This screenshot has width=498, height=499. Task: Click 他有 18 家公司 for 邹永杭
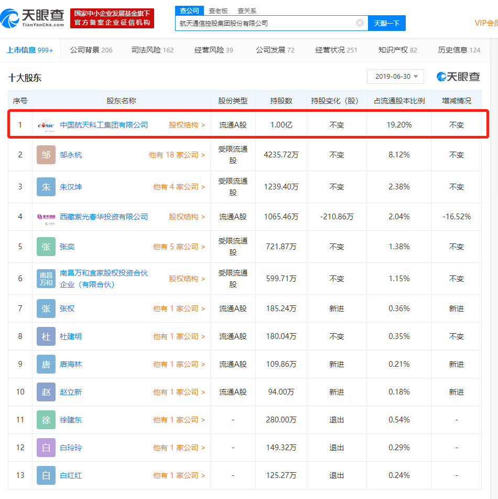tap(177, 155)
